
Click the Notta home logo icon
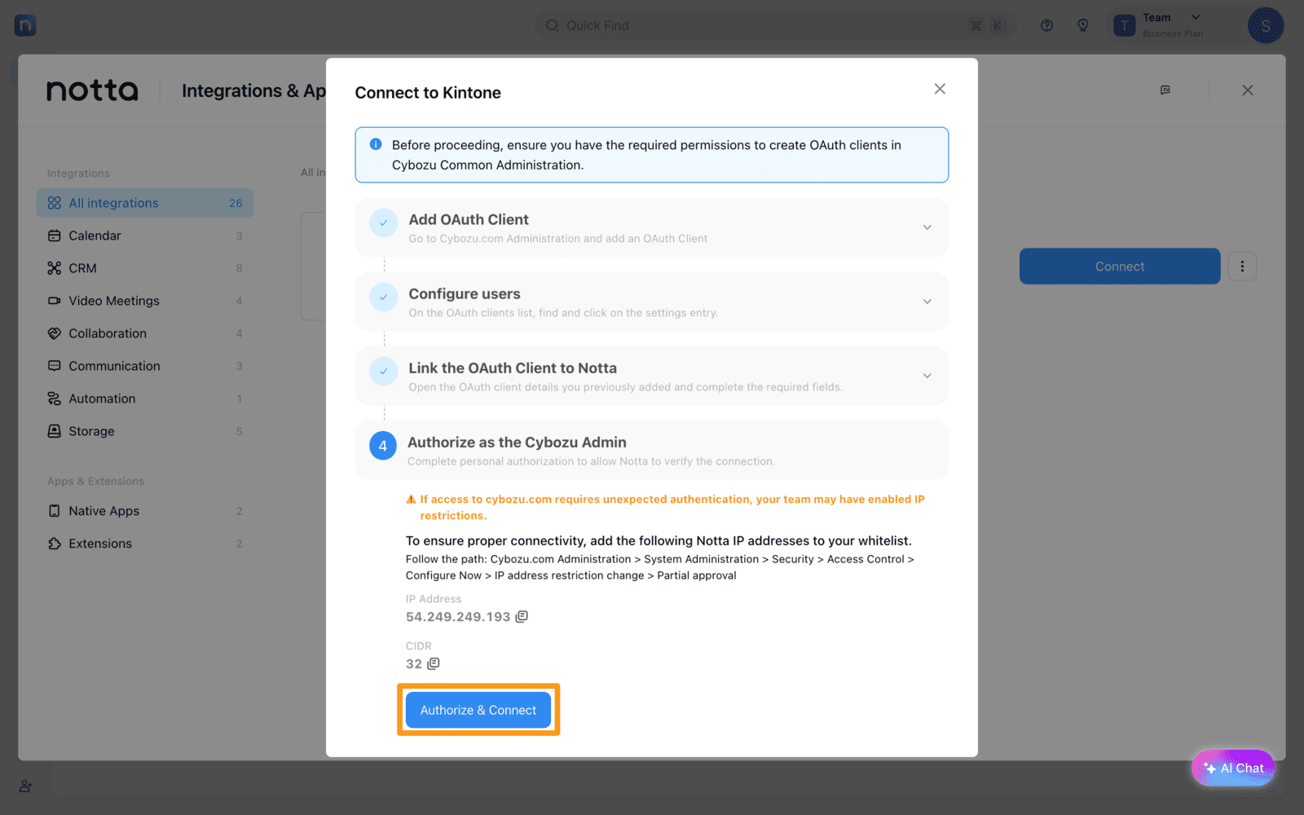pyautogui.click(x=25, y=25)
